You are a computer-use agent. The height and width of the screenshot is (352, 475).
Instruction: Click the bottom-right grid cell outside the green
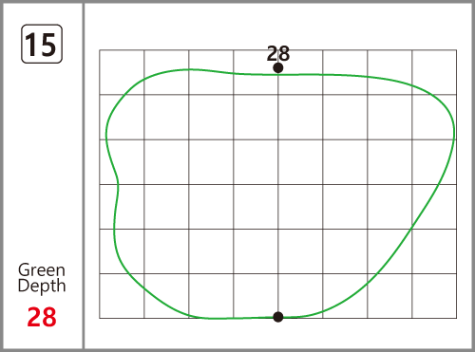(434, 296)
